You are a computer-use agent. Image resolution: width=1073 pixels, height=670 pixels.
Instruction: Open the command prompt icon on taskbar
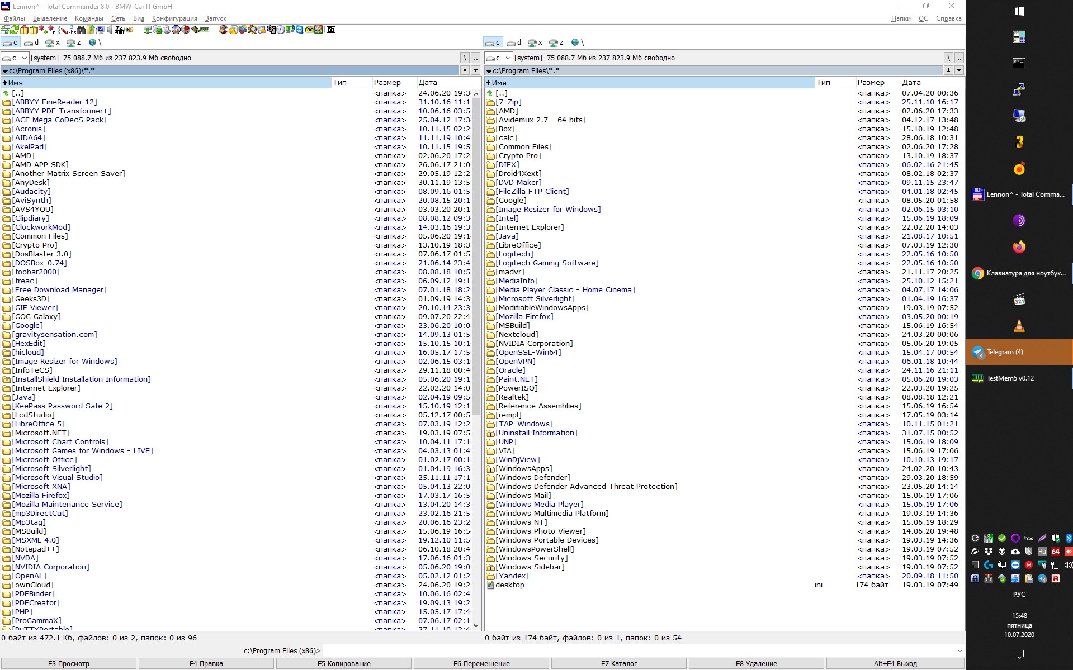[1019, 63]
